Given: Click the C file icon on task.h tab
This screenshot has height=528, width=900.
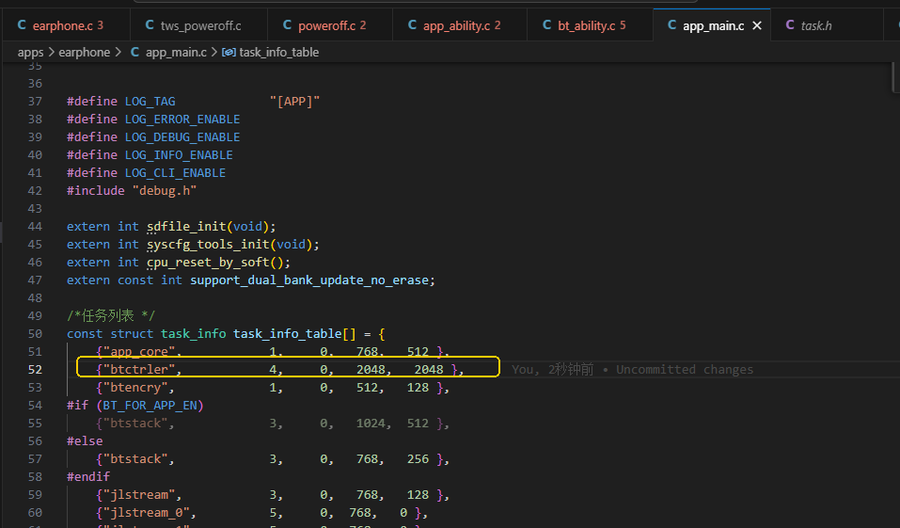Looking at the screenshot, I should [x=790, y=24].
